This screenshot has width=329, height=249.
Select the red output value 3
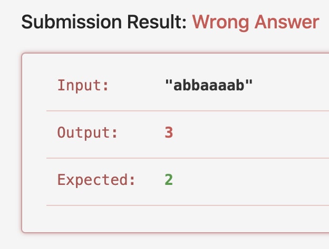point(169,132)
